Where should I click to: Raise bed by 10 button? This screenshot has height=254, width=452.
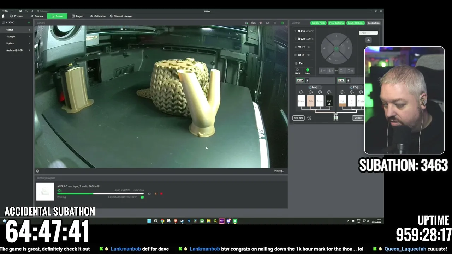click(322, 71)
